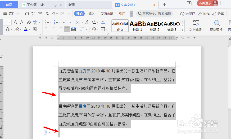The image size is (231, 139).
Task: Click the Increase Indent icon
Action: click(72, 23)
